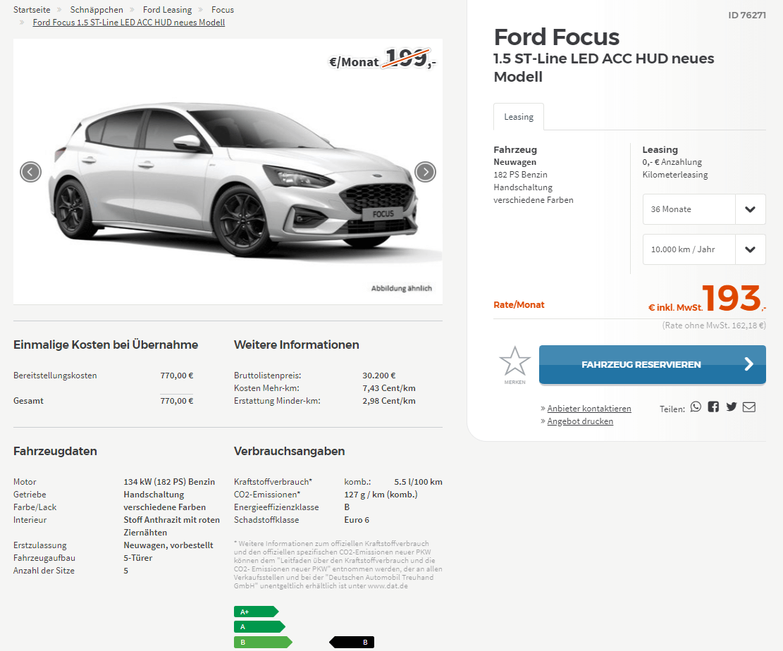783x651 pixels.
Task: Click the 182 PS Benzin text under Fahrzeug
Action: (520, 175)
